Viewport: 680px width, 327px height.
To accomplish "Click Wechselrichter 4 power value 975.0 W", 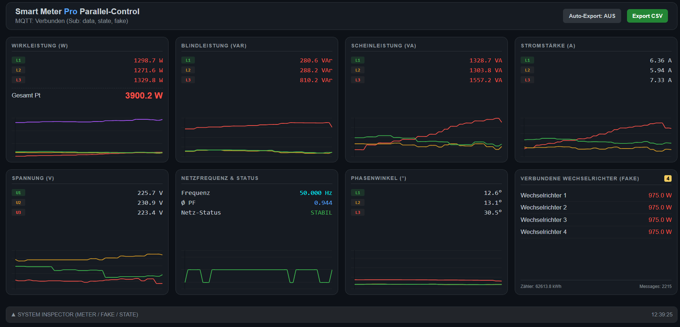I will pyautogui.click(x=660, y=232).
